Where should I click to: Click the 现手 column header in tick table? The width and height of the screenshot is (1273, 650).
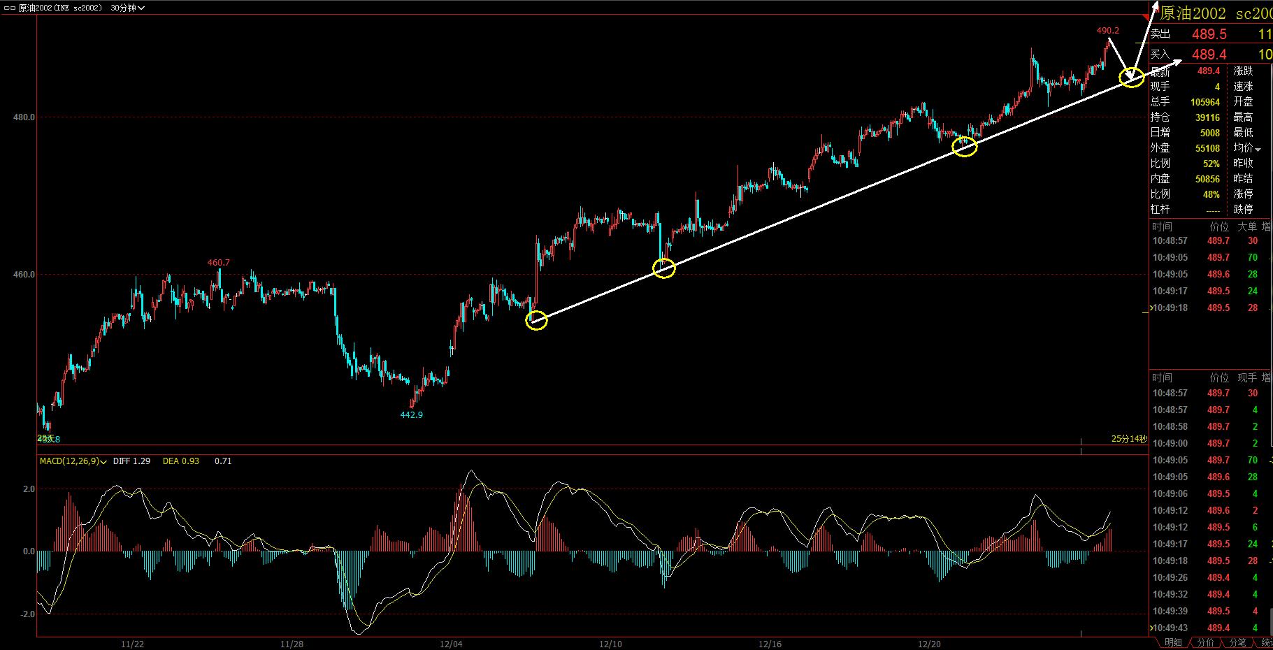[x=1247, y=377]
